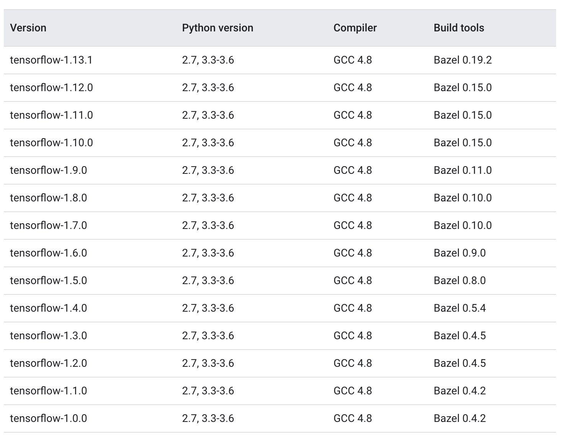Select the tensorflow-1.3.0 version cell
The image size is (566, 438).
click(49, 336)
